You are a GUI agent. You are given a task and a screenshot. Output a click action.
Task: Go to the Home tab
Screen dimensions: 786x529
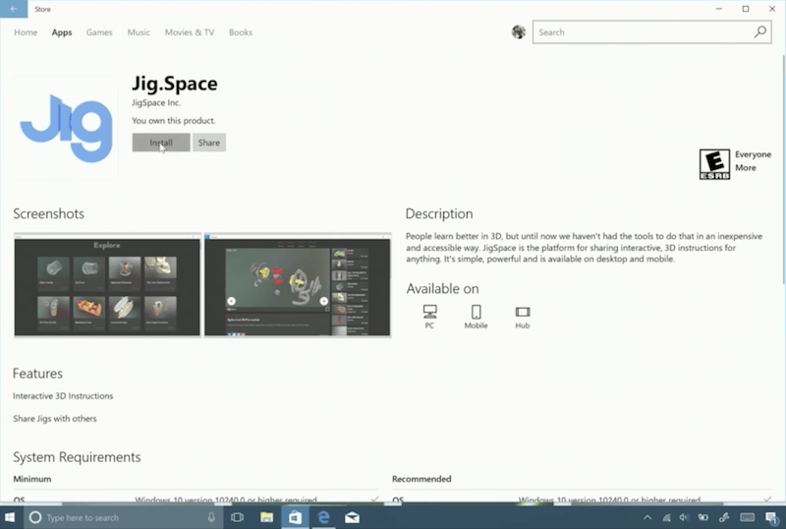coord(26,32)
